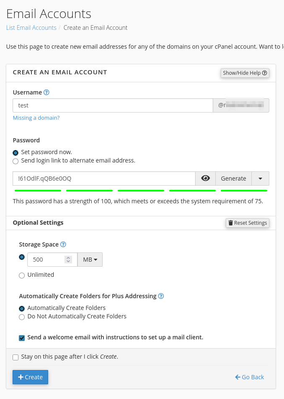
Task: Toggle password visibility eye icon
Action: click(x=205, y=178)
